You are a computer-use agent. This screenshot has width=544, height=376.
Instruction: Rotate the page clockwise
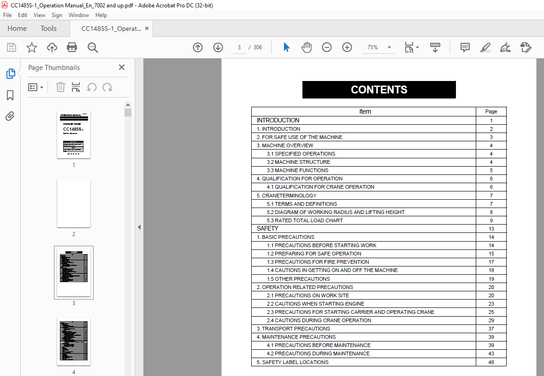coord(107,87)
